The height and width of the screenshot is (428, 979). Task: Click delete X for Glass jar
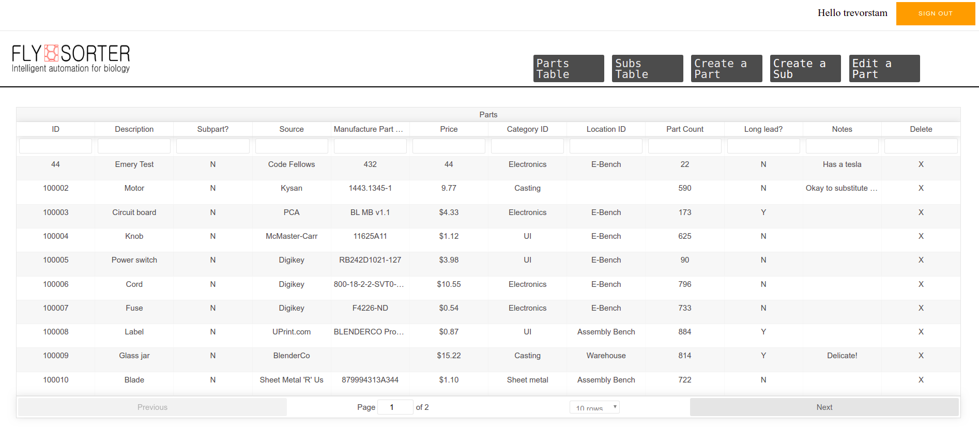click(921, 356)
